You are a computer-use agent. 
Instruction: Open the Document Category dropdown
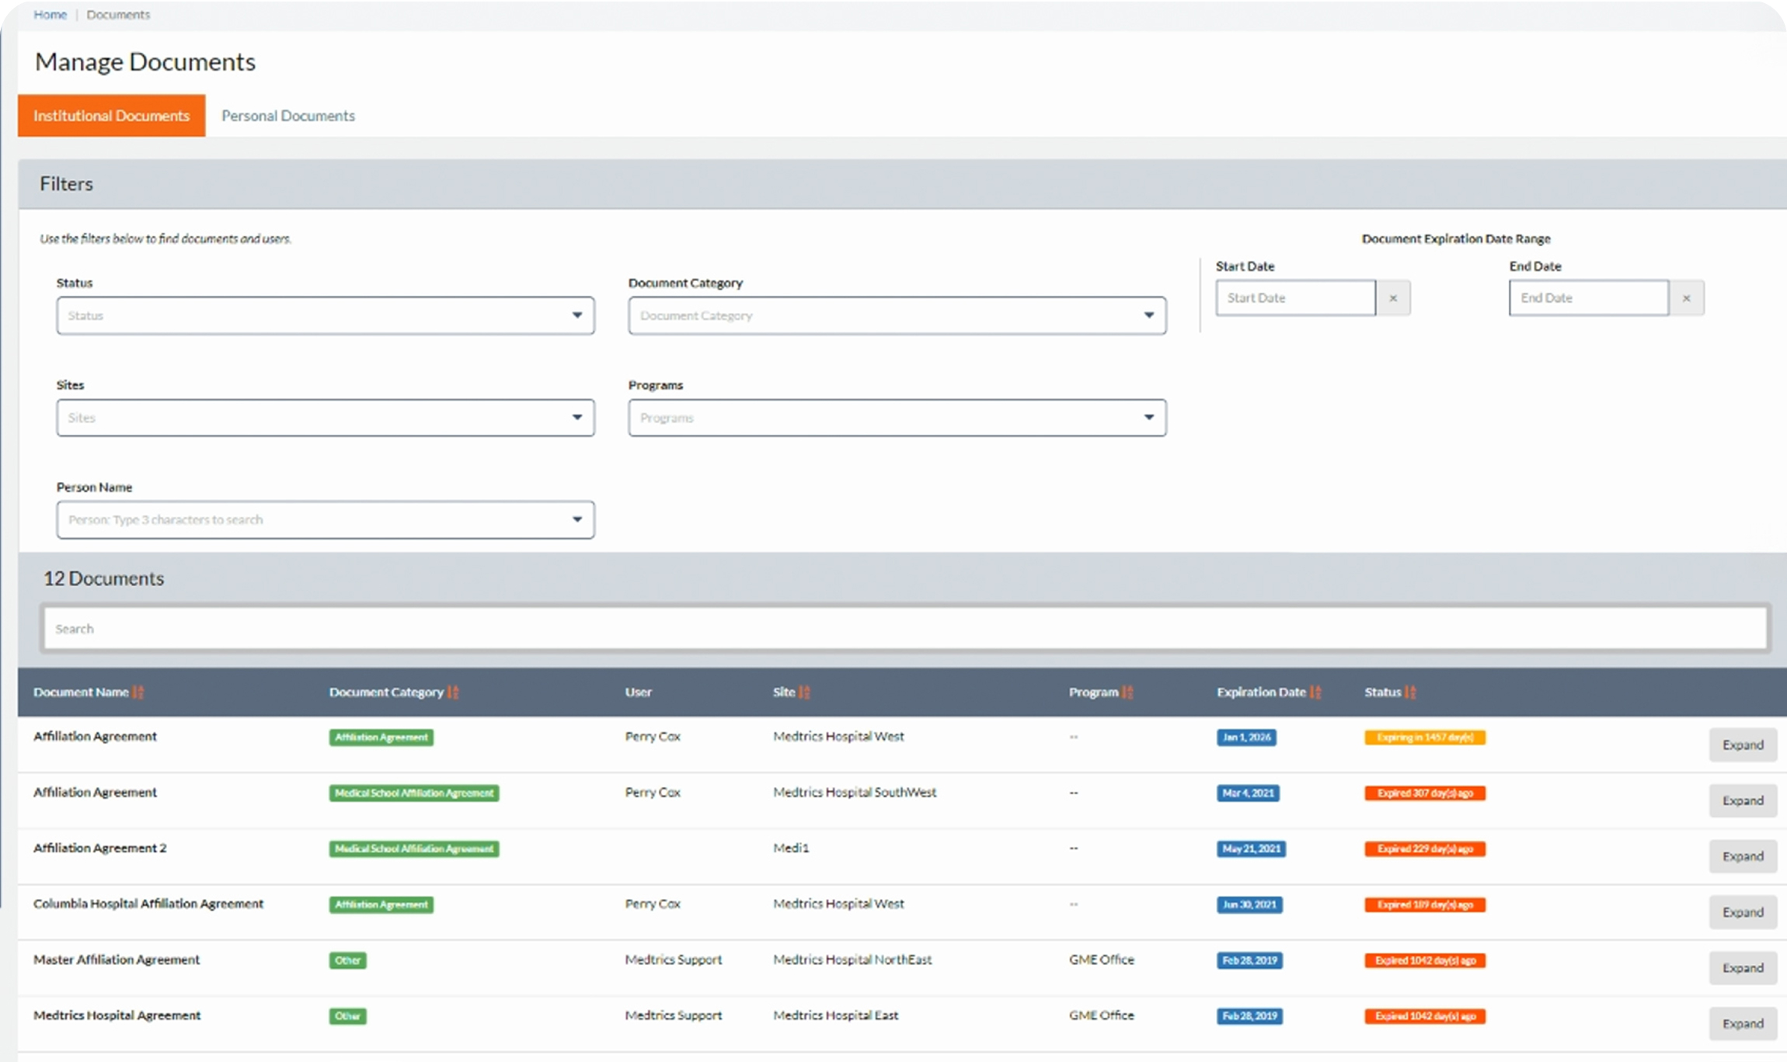897,316
